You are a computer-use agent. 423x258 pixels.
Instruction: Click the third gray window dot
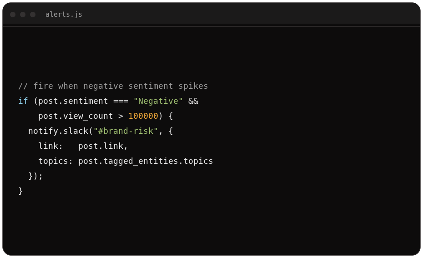[x=33, y=15]
